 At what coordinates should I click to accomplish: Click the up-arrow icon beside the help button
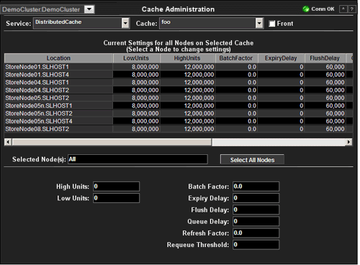343,9
